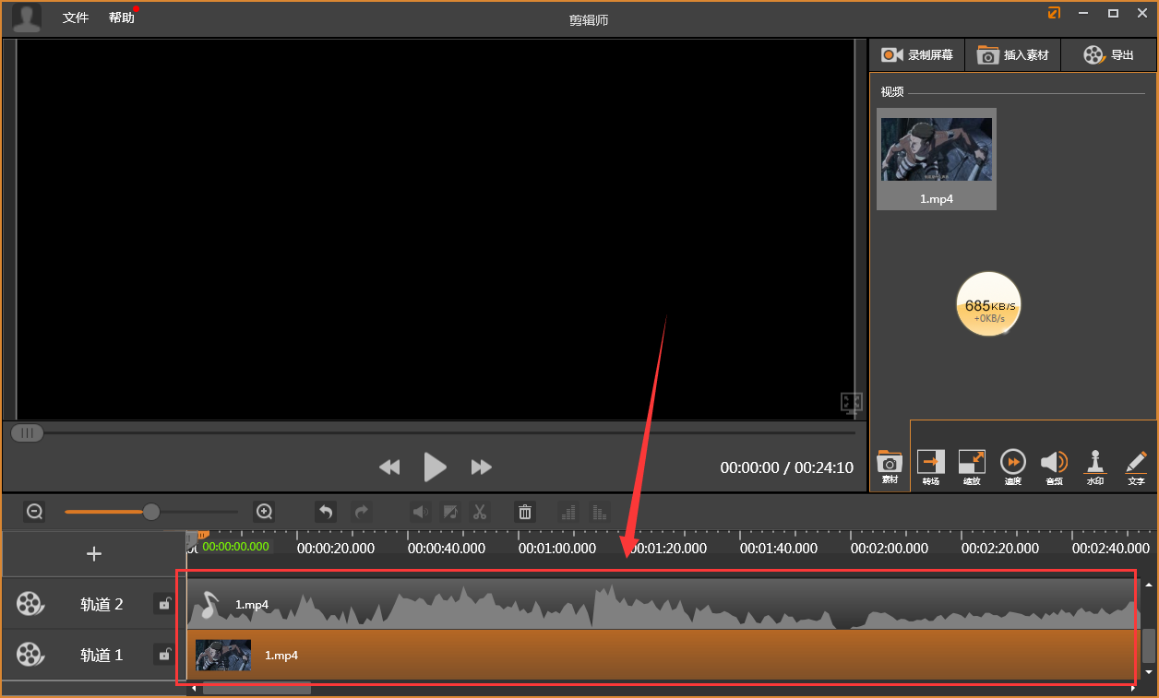Click the 导出 export button
This screenshot has width=1159, height=698.
tap(1109, 55)
